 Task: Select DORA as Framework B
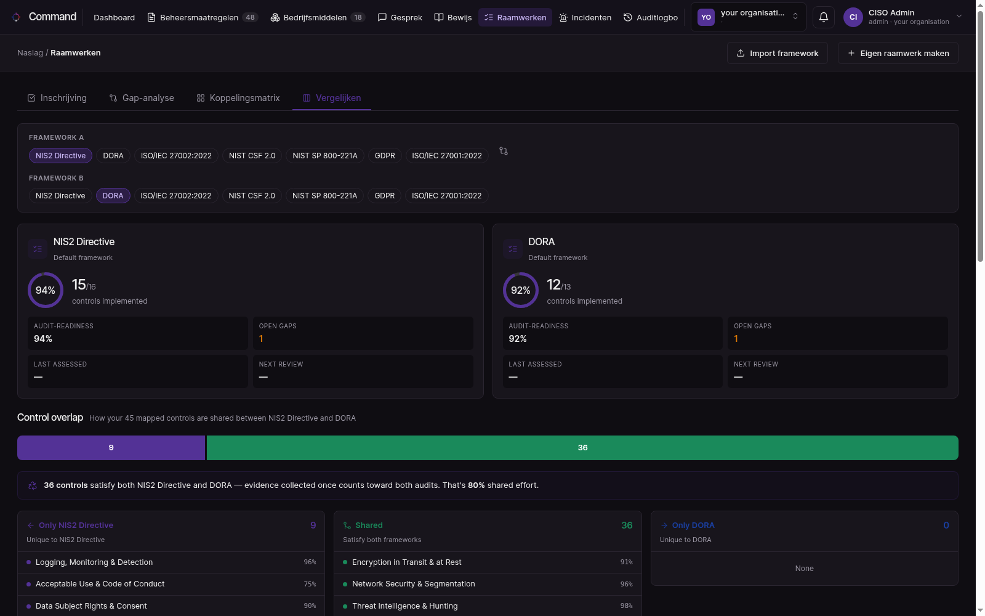(x=113, y=196)
